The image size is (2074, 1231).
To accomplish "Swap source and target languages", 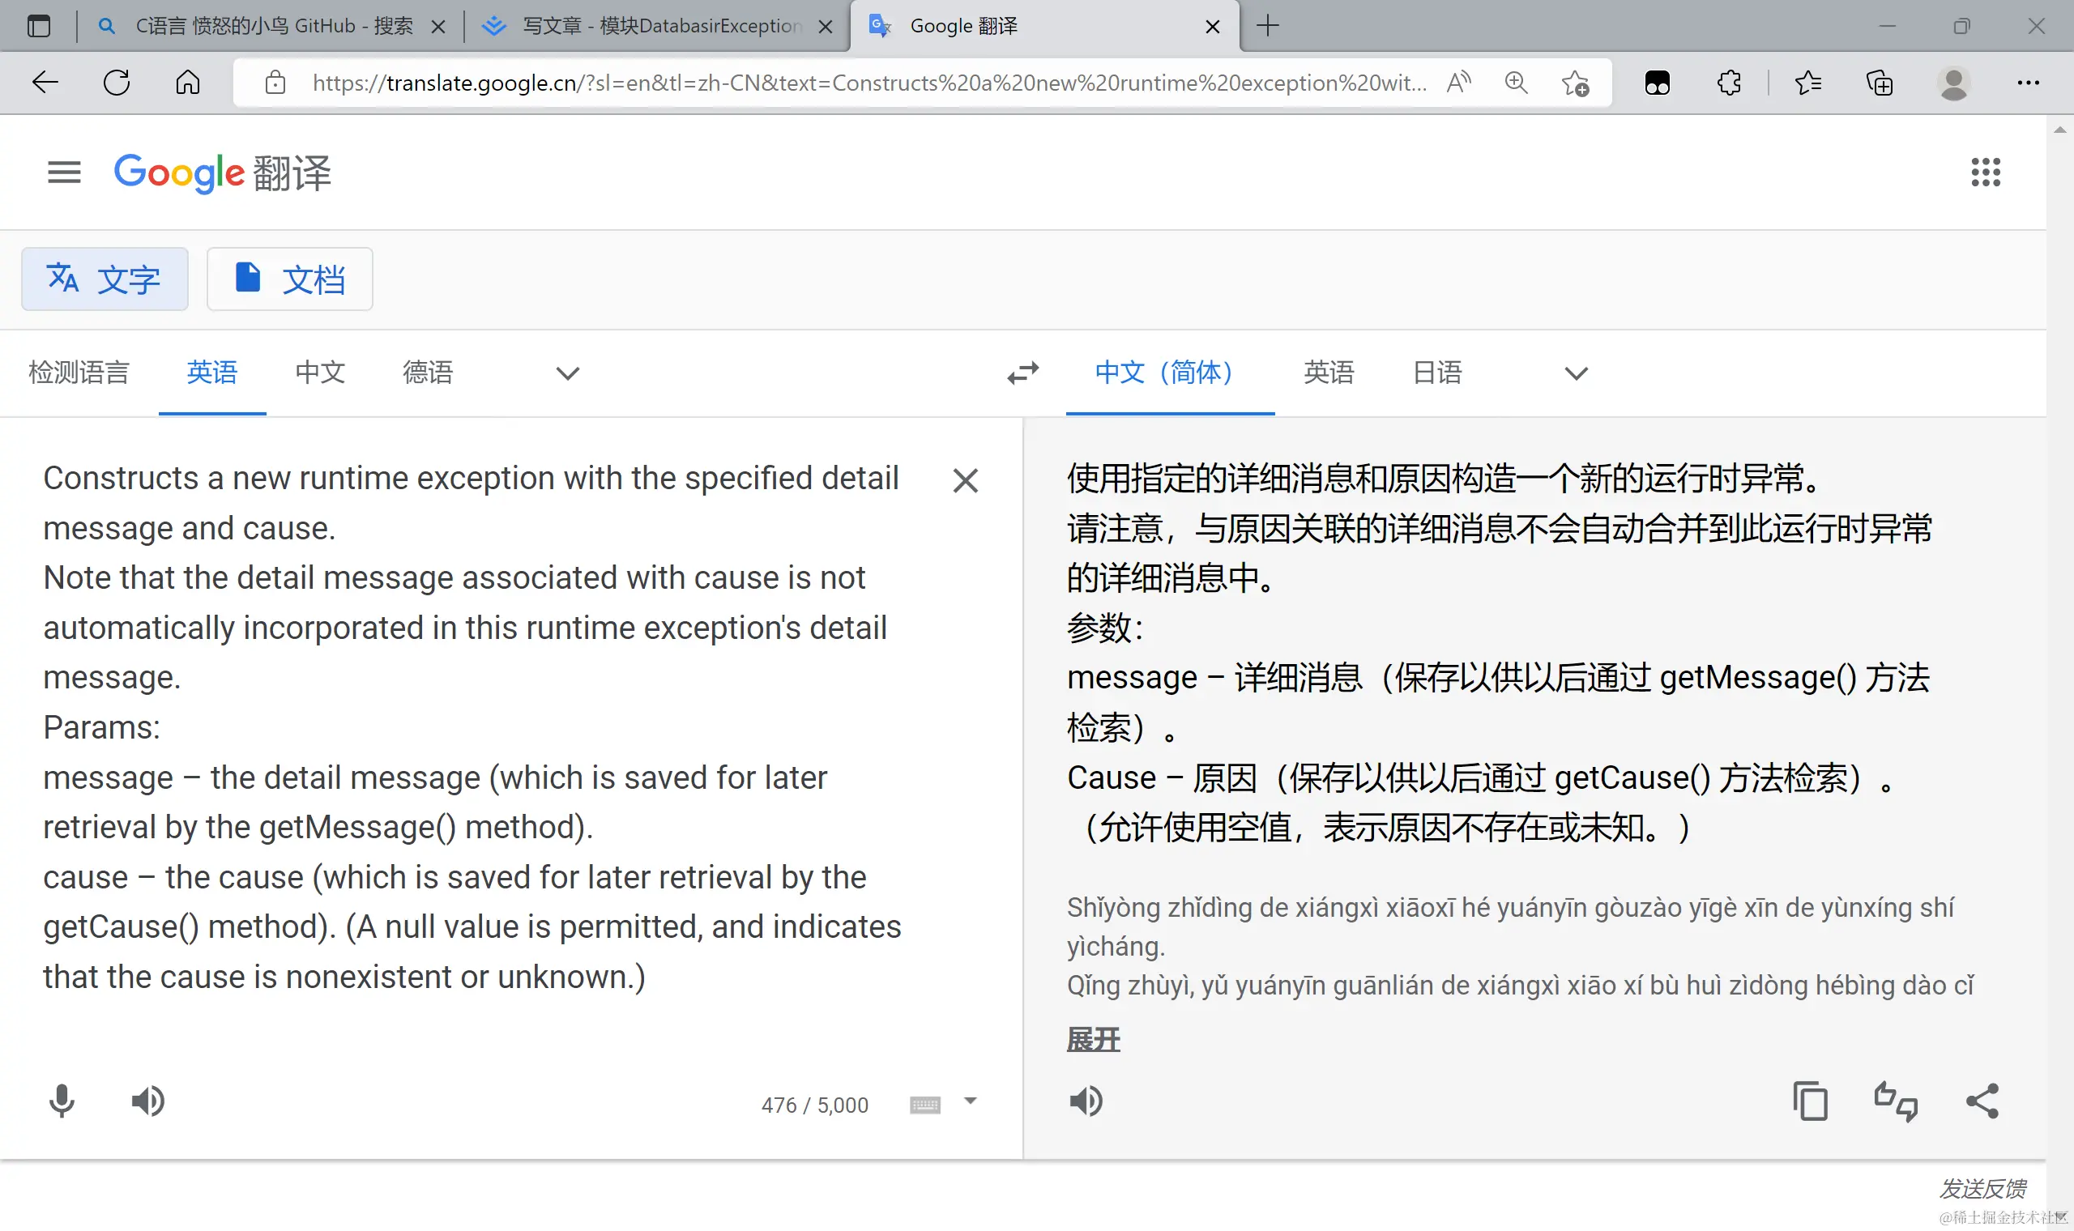I will [x=1023, y=373].
